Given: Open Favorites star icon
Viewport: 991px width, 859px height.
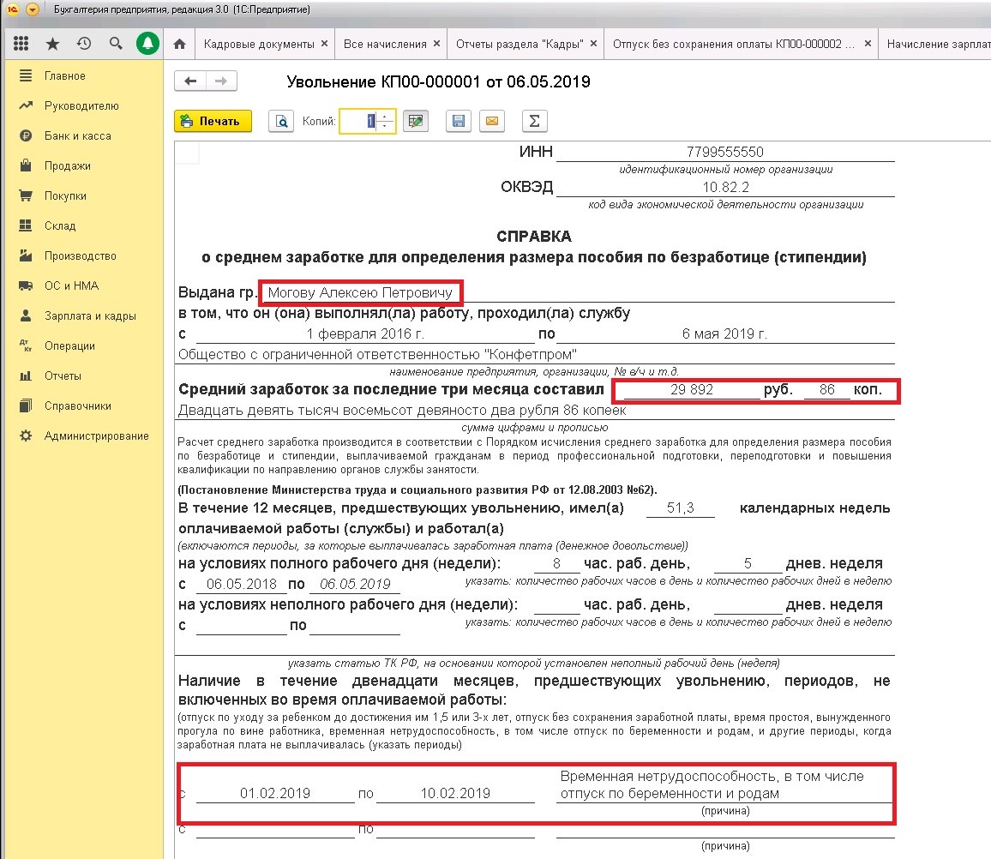Looking at the screenshot, I should (x=52, y=44).
